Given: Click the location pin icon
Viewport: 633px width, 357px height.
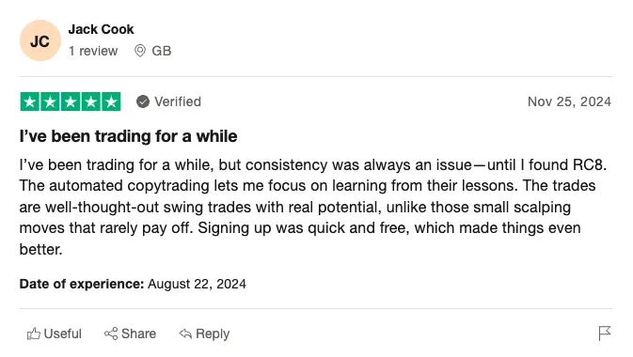Looking at the screenshot, I should pyautogui.click(x=140, y=51).
